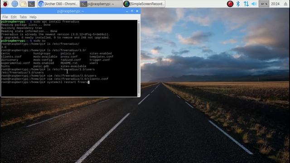Open the Help menu in the terminal
Viewport: 290px width, 163px height.
click(x=33, y=17)
